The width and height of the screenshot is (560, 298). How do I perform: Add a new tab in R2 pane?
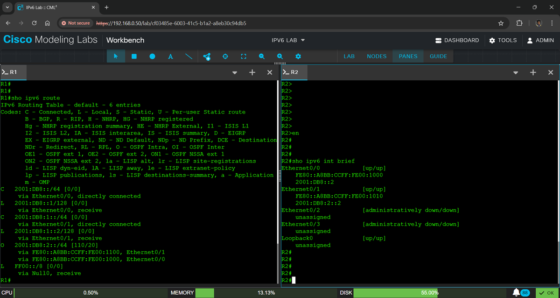pos(533,72)
